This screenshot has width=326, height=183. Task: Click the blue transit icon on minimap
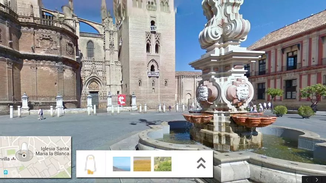pyautogui.click(x=6, y=172)
